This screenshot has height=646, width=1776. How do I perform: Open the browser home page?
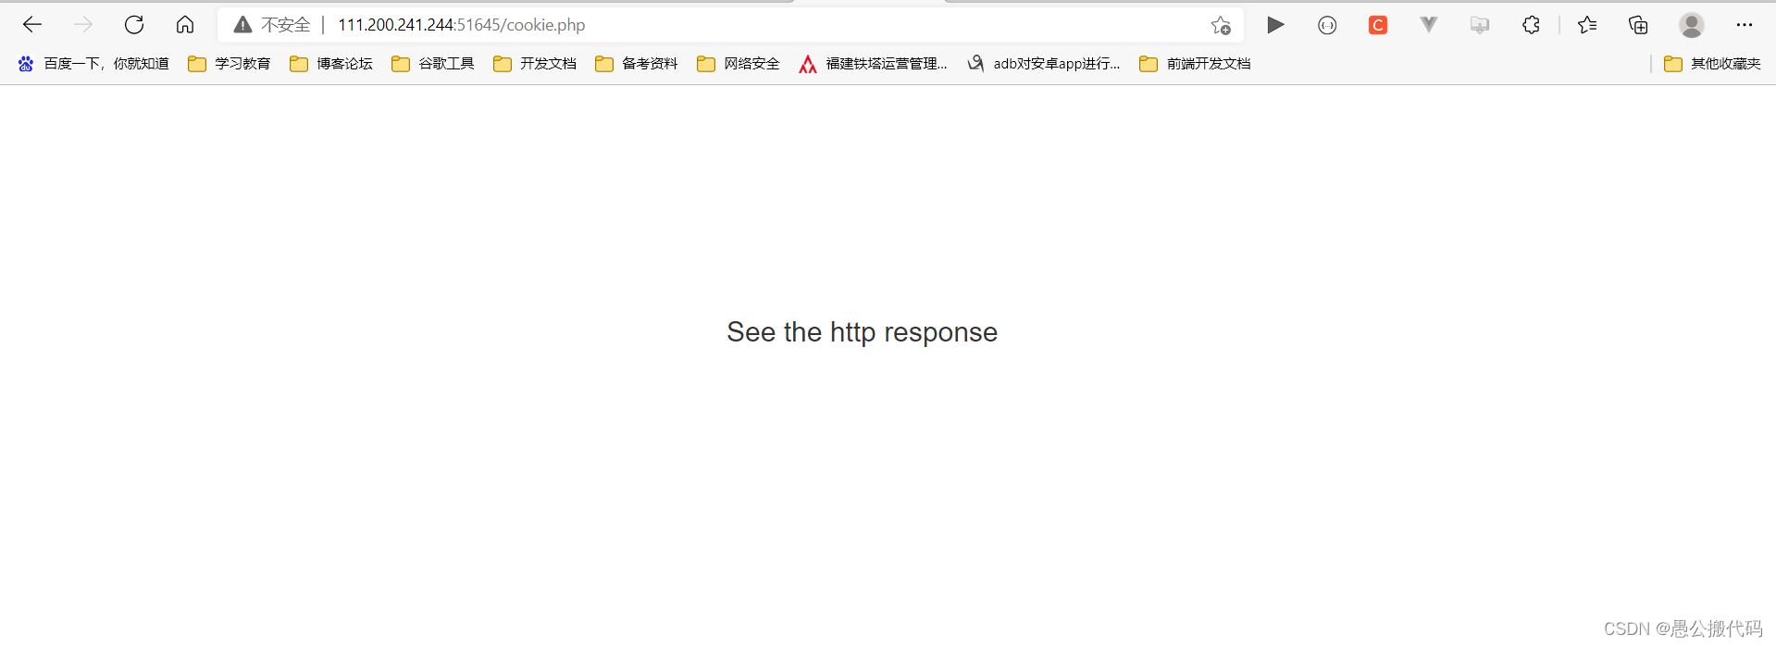pos(185,25)
